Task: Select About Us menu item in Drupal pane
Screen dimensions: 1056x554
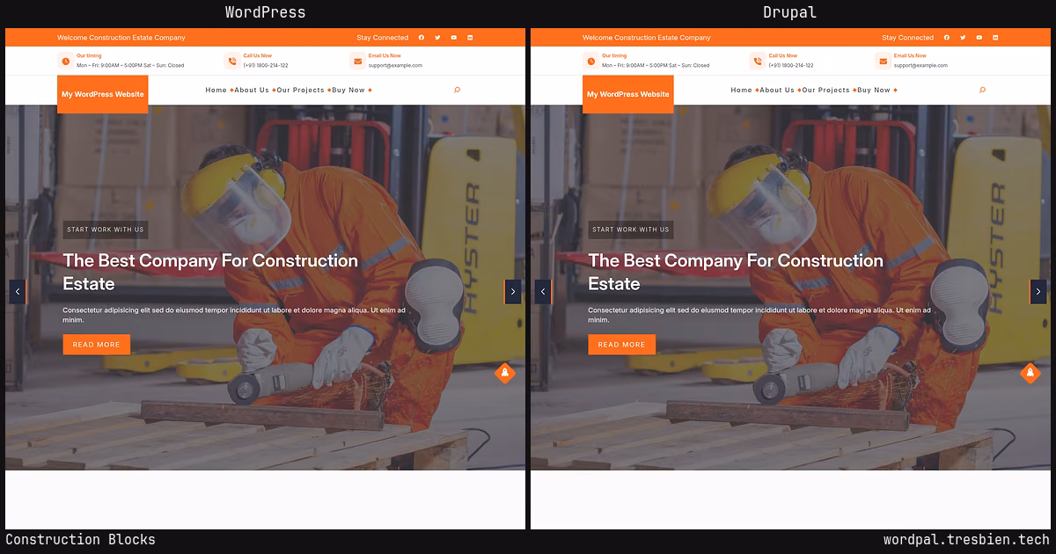Action: coord(777,90)
